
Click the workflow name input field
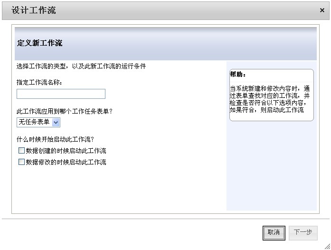[61, 94]
